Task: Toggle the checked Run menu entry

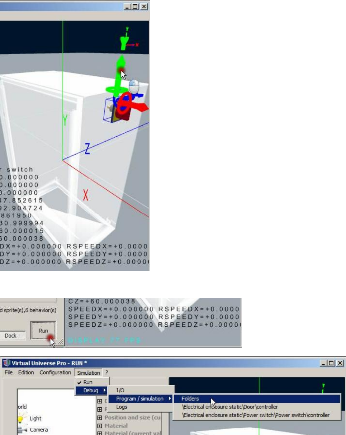Action: point(92,382)
